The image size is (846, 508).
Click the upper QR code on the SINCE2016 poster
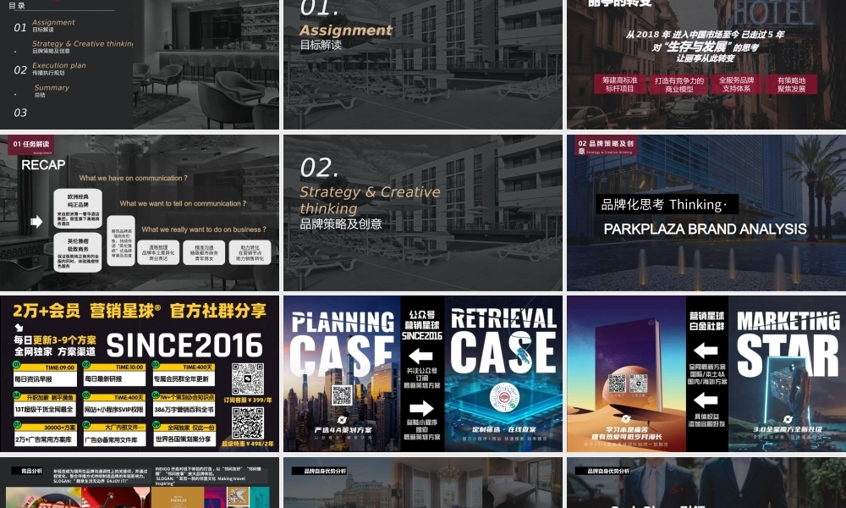(x=248, y=378)
